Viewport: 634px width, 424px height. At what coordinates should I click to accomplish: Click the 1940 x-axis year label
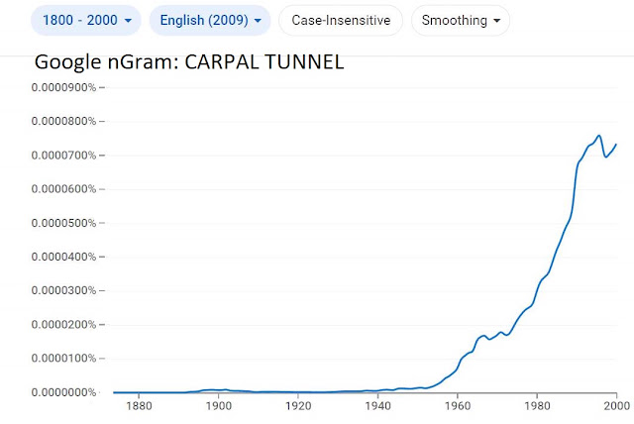coord(377,405)
